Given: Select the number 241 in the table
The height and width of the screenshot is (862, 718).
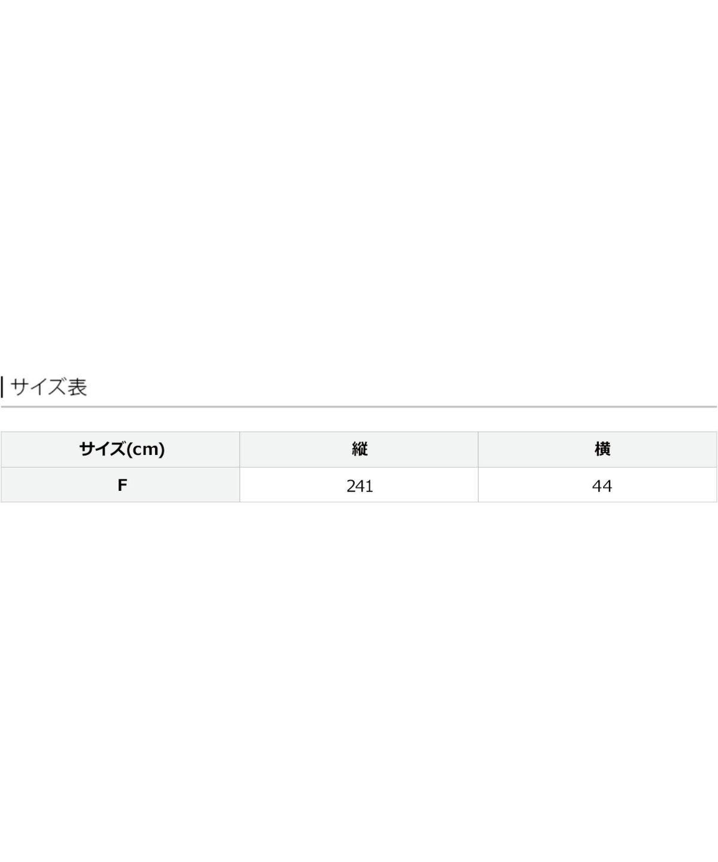Looking at the screenshot, I should point(360,486).
